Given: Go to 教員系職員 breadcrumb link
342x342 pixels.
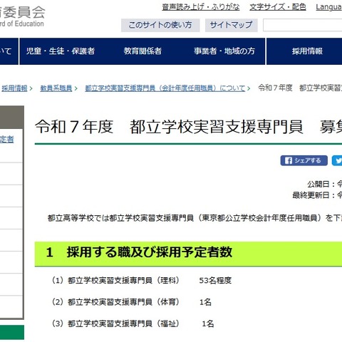Looking at the screenshot, I should [x=56, y=88].
